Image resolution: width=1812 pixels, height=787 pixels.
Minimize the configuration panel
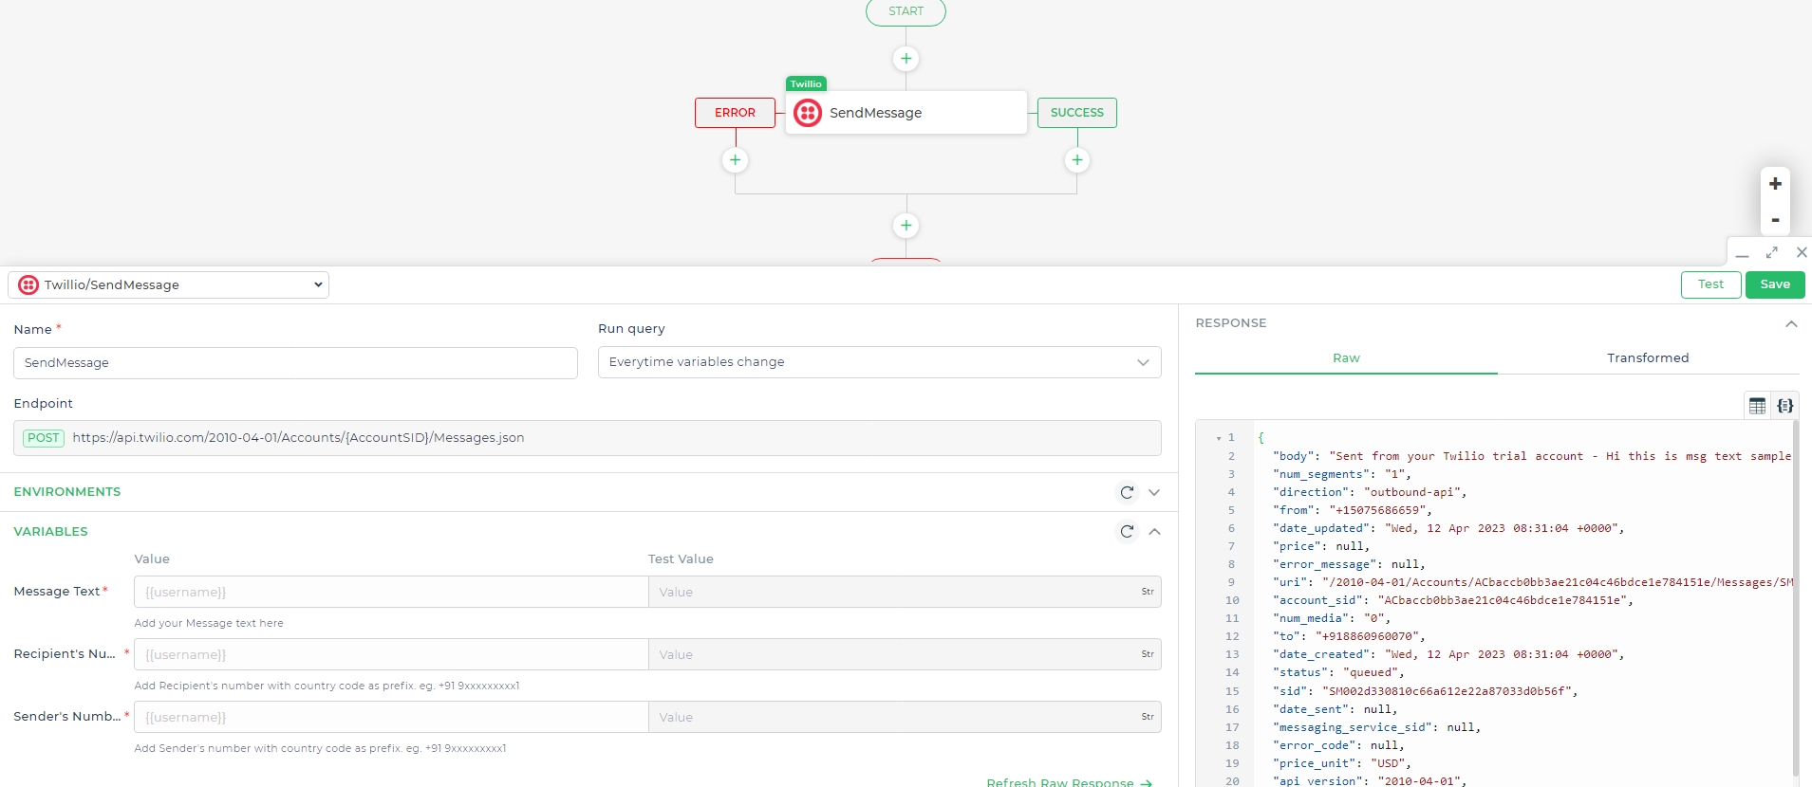tap(1742, 253)
